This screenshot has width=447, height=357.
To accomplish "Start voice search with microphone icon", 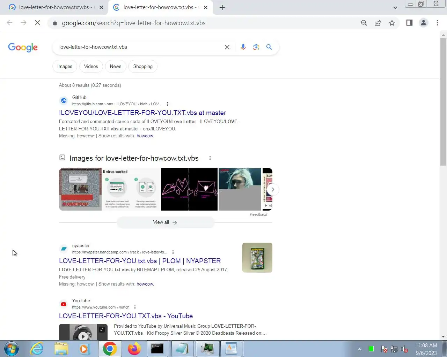I will click(243, 47).
